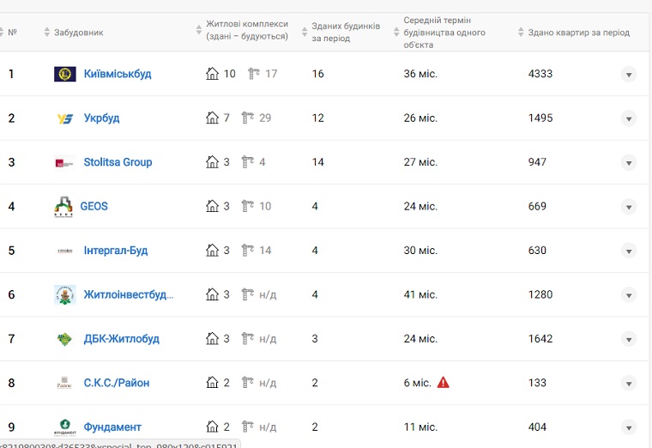652x448 pixels.
Task: Click the Stolitsa Group logo
Action: click(65, 163)
